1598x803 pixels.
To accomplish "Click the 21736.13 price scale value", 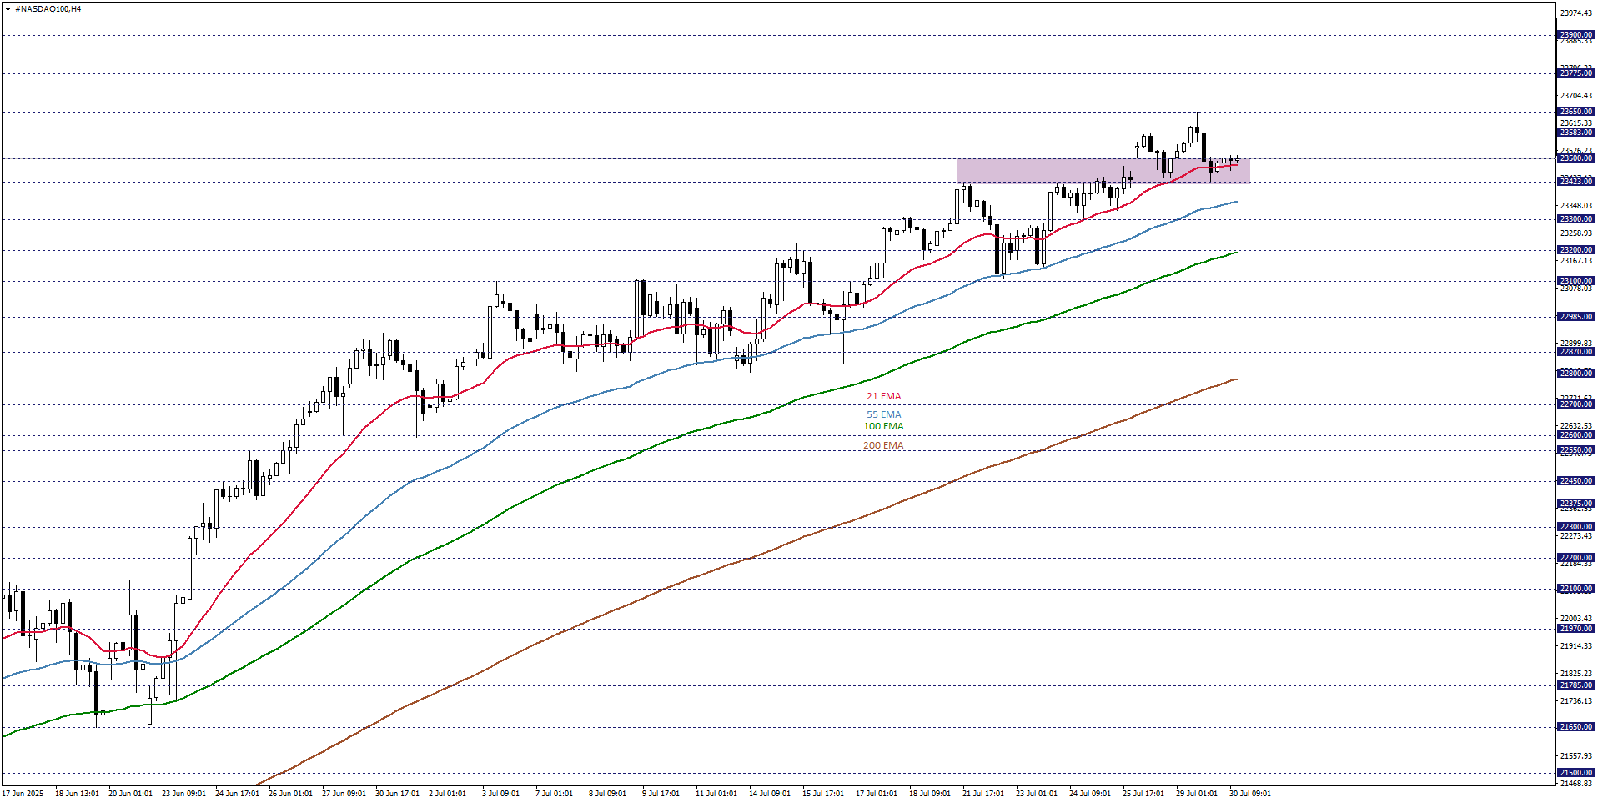I will [x=1576, y=701].
